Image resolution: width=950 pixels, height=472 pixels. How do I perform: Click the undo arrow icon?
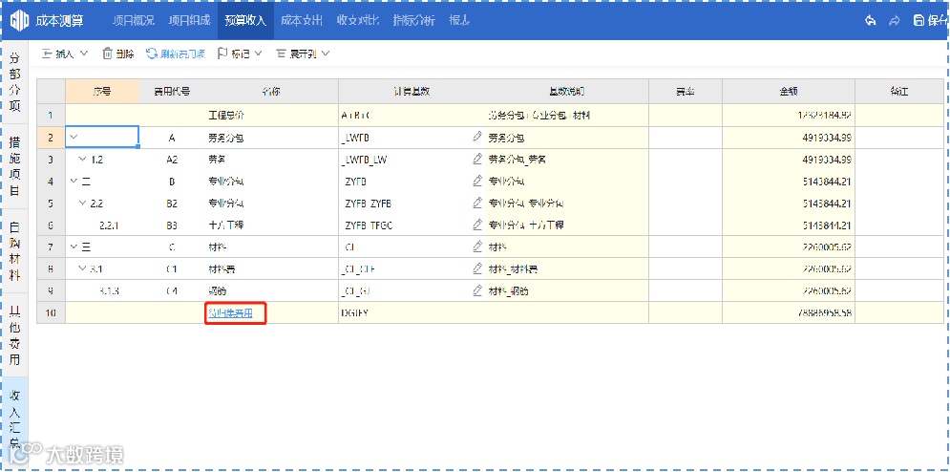pyautogui.click(x=870, y=21)
